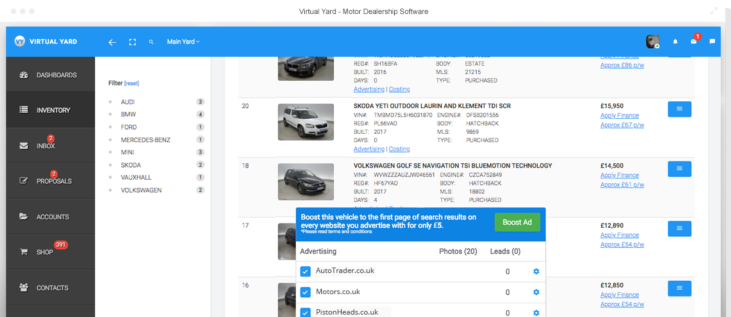Open the Volkswagen Golf thumbnail
Viewport: 731px width, 317px height.
click(x=305, y=182)
